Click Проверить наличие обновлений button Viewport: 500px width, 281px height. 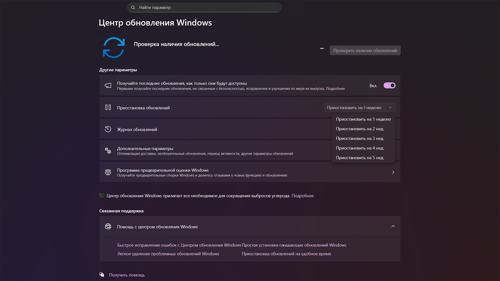(365, 50)
